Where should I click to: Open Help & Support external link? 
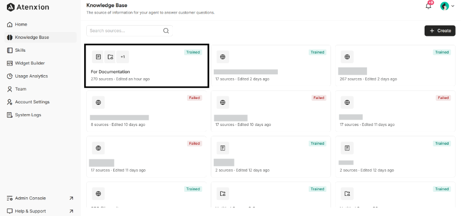(40, 211)
